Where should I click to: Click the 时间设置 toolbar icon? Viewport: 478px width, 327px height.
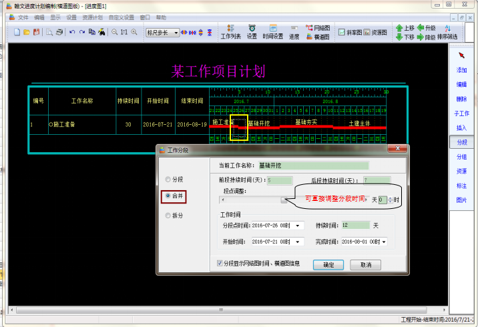272,33
